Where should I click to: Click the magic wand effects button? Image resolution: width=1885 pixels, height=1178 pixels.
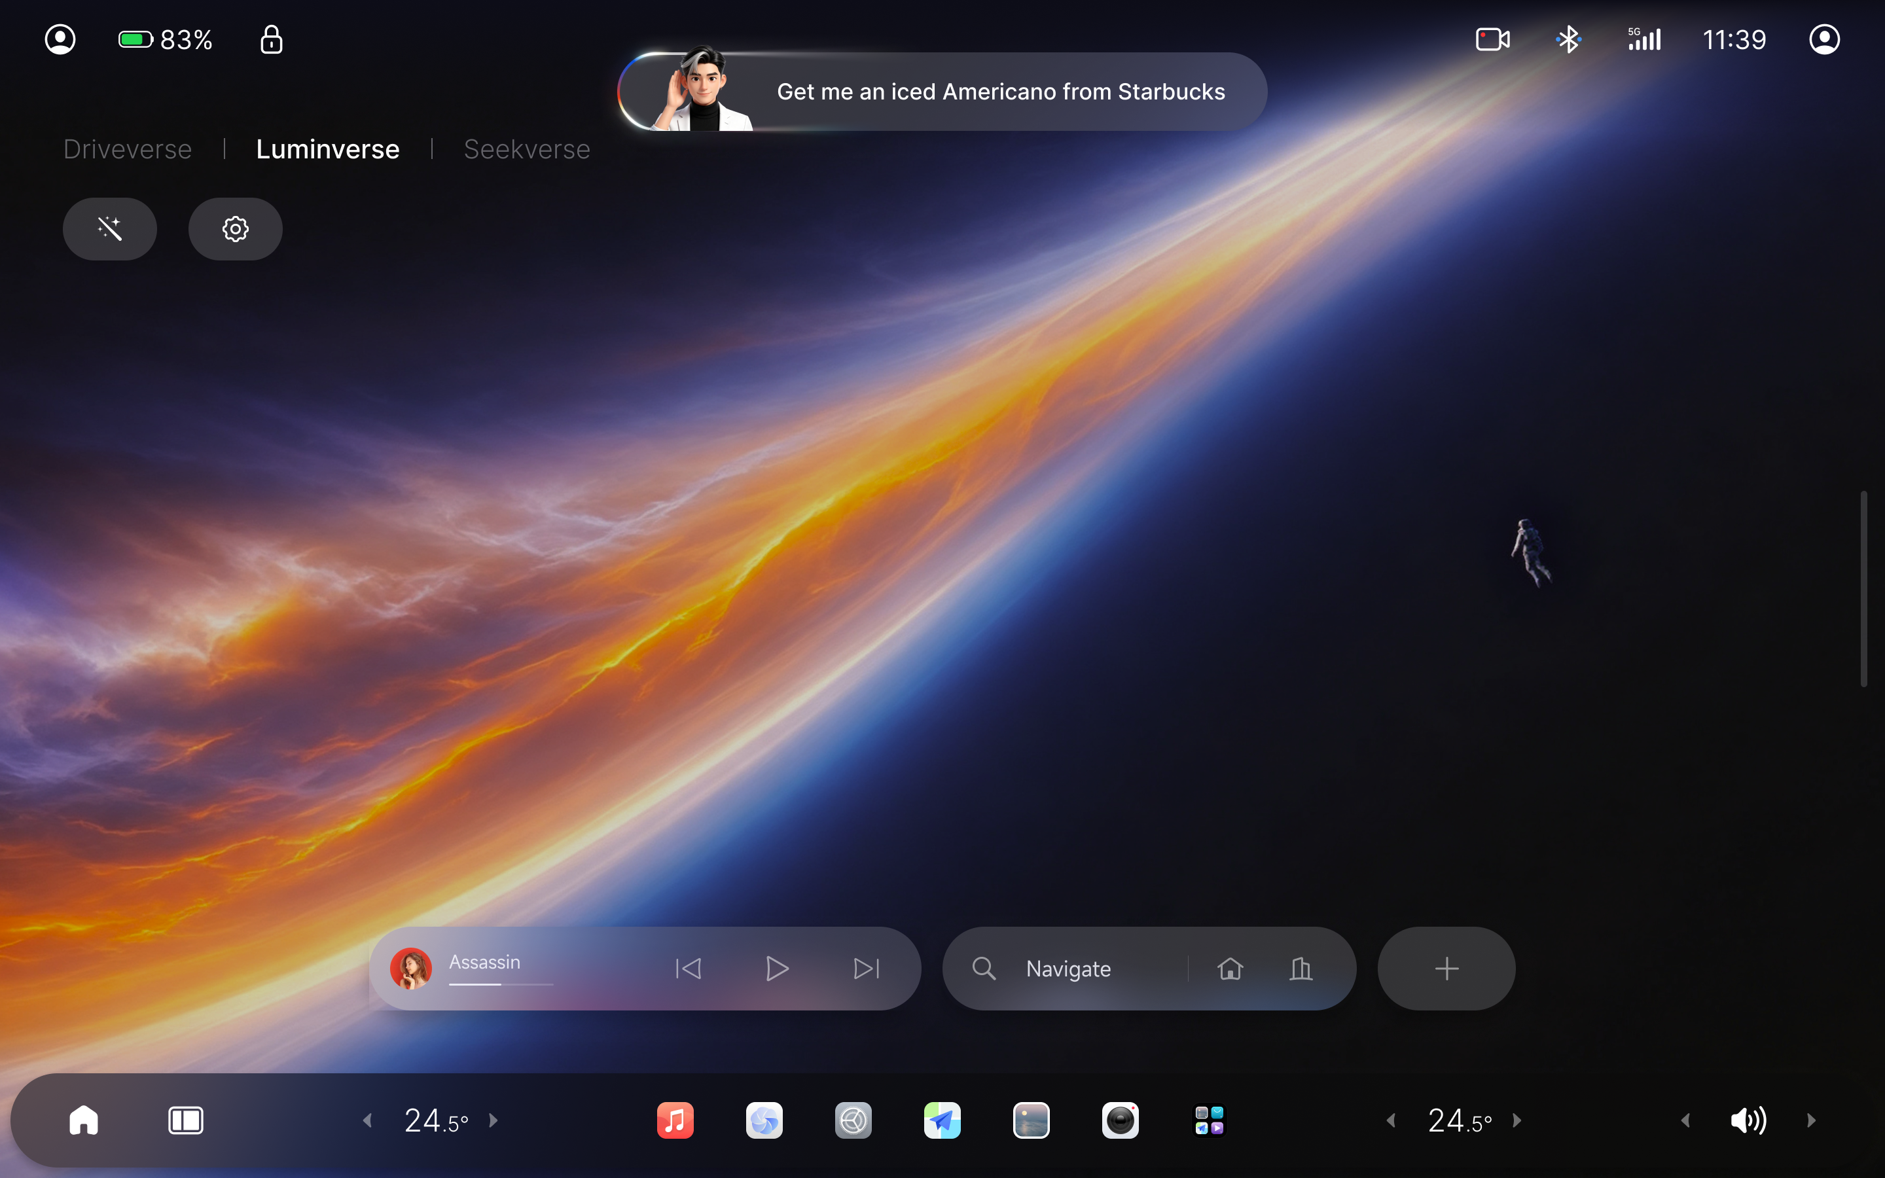pyautogui.click(x=110, y=228)
